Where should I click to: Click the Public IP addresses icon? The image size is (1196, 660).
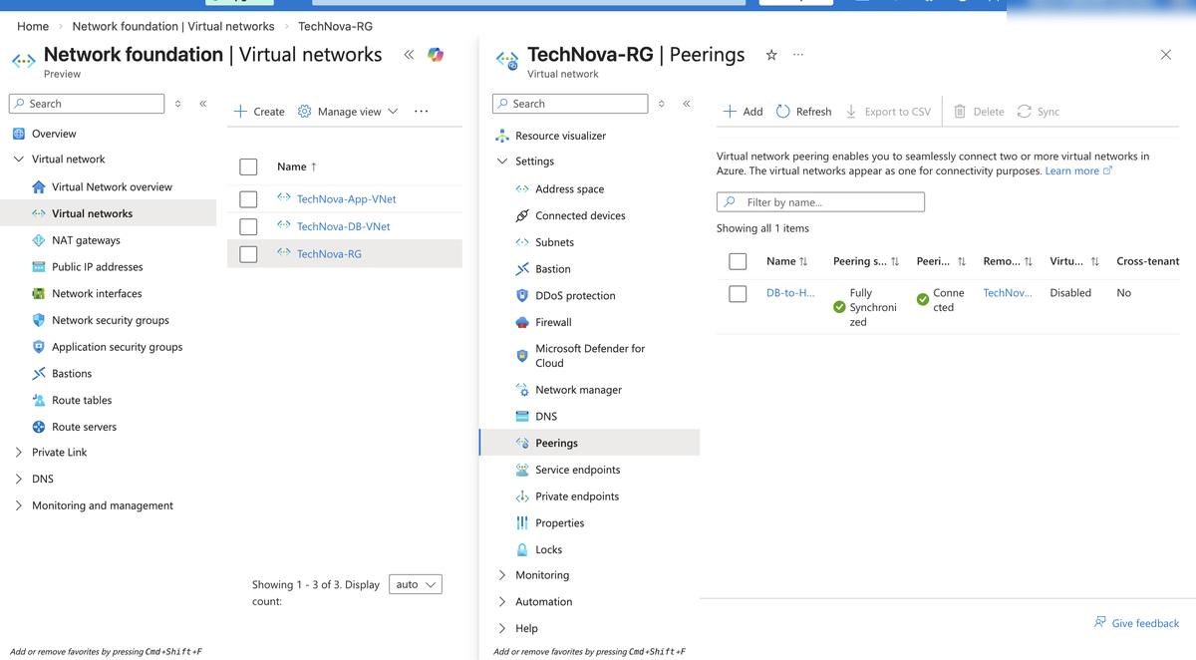(x=39, y=267)
